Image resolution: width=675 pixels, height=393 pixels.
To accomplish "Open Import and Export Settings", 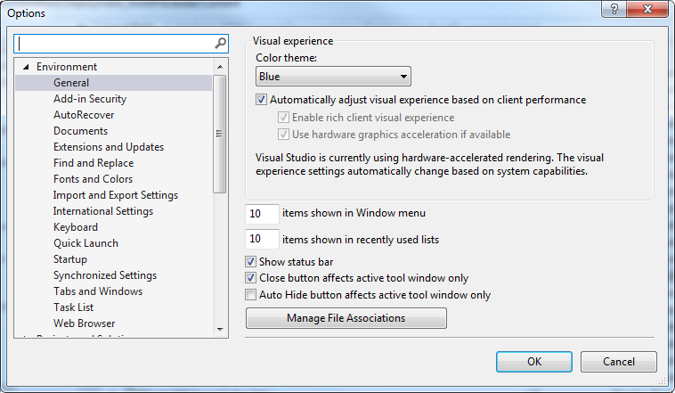I will tap(116, 195).
